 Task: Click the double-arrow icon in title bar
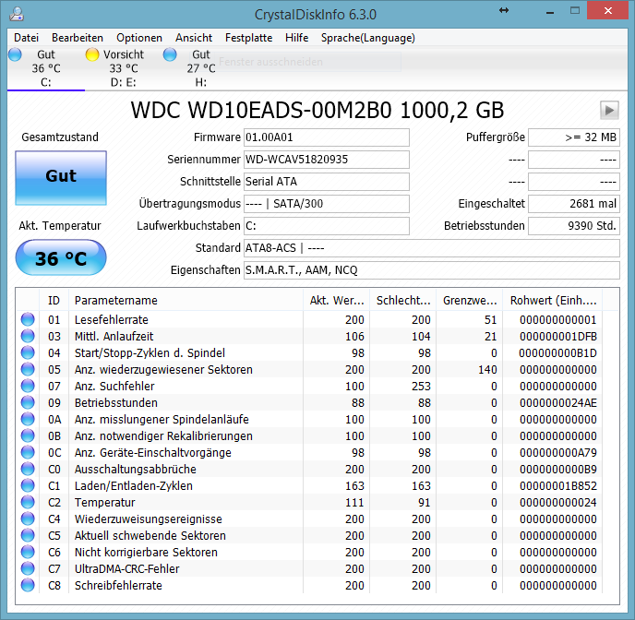[x=504, y=10]
